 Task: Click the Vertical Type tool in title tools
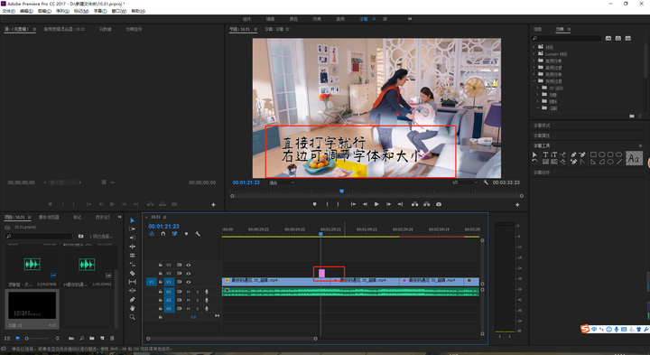click(x=553, y=154)
